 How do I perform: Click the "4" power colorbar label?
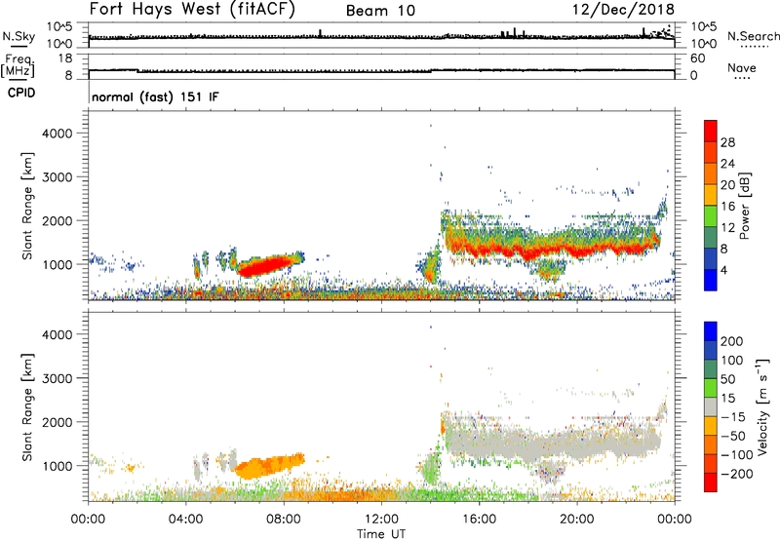coord(723,270)
